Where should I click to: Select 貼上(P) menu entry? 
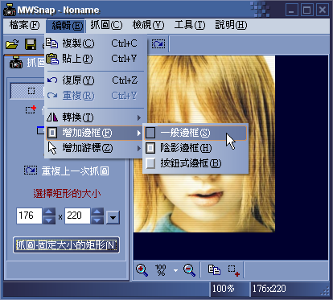pos(96,59)
